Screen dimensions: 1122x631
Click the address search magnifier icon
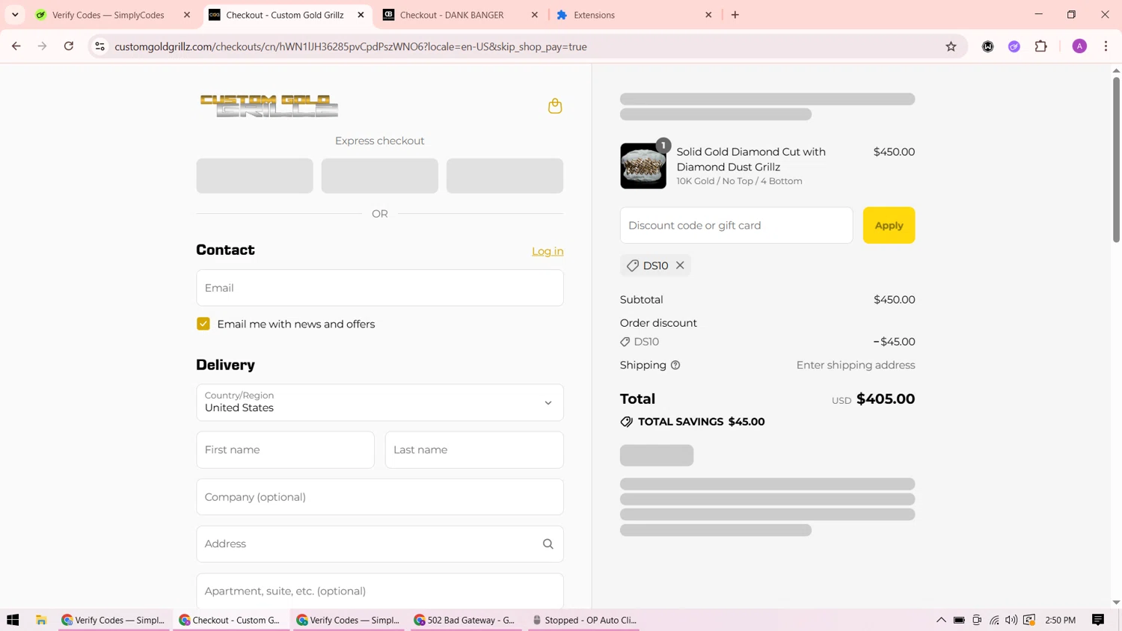[548, 544]
